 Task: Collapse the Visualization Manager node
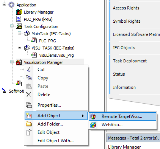point(12,62)
